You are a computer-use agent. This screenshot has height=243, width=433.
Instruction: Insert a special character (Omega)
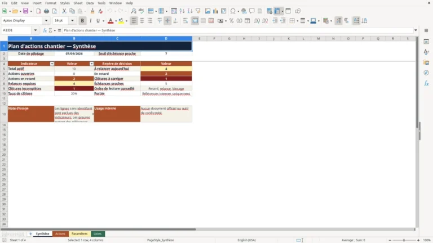233,11
